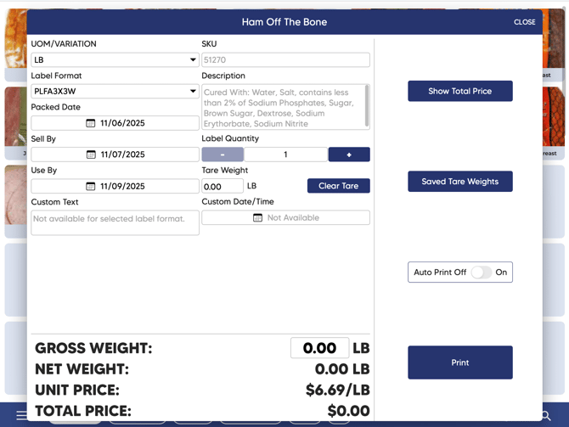Image resolution: width=569 pixels, height=427 pixels.
Task: Open Saved Tare Weights
Action: pos(459,182)
